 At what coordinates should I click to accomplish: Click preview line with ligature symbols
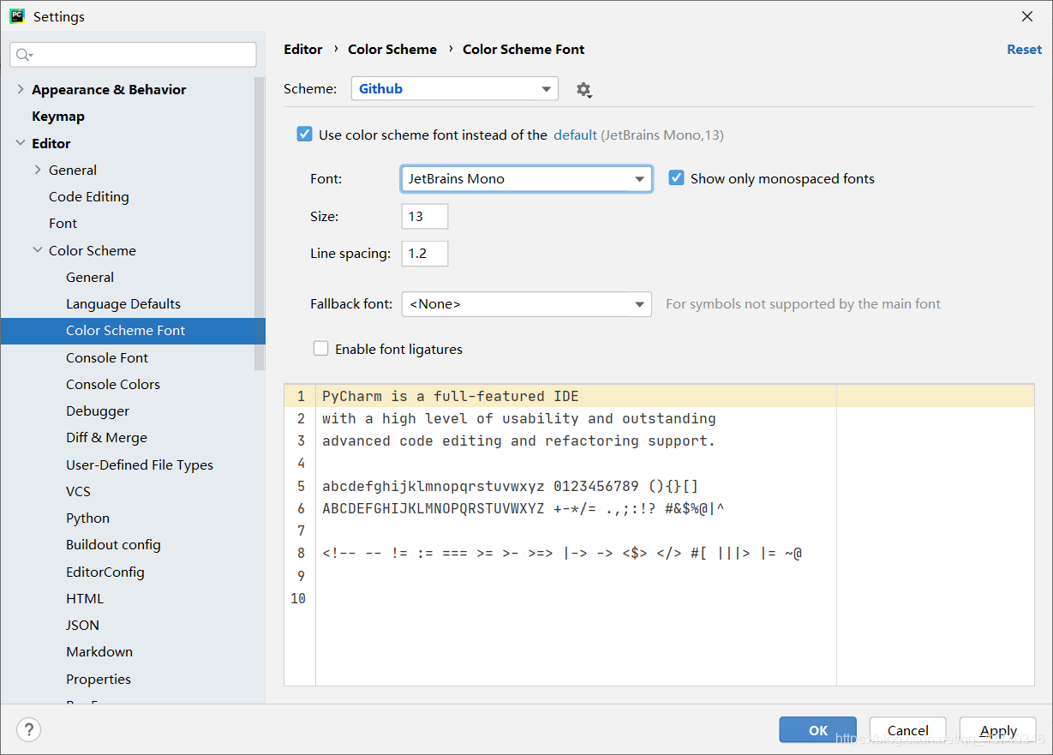tap(562, 553)
